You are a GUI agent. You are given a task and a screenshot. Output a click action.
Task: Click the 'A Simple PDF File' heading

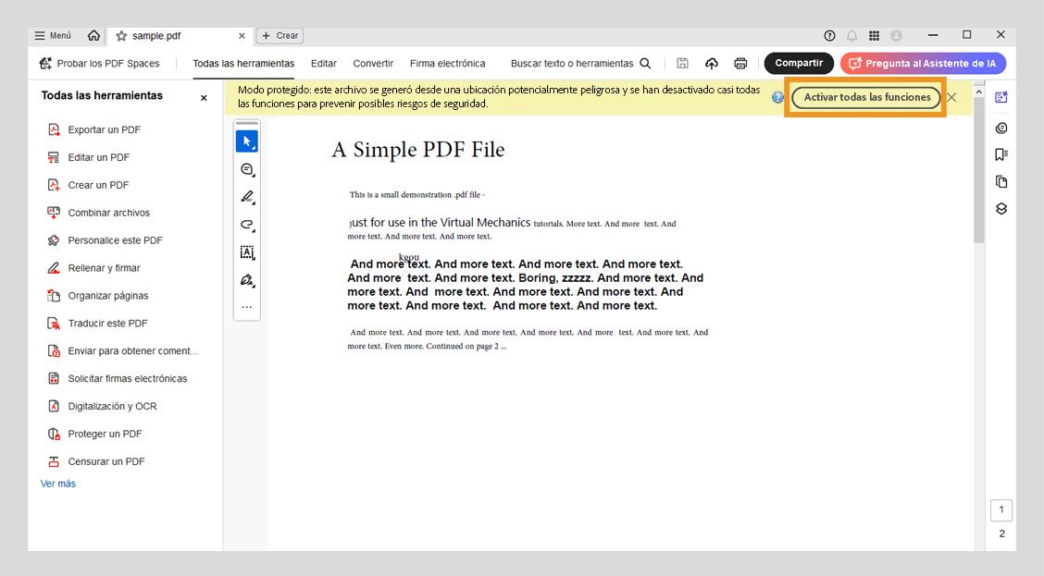click(x=418, y=150)
